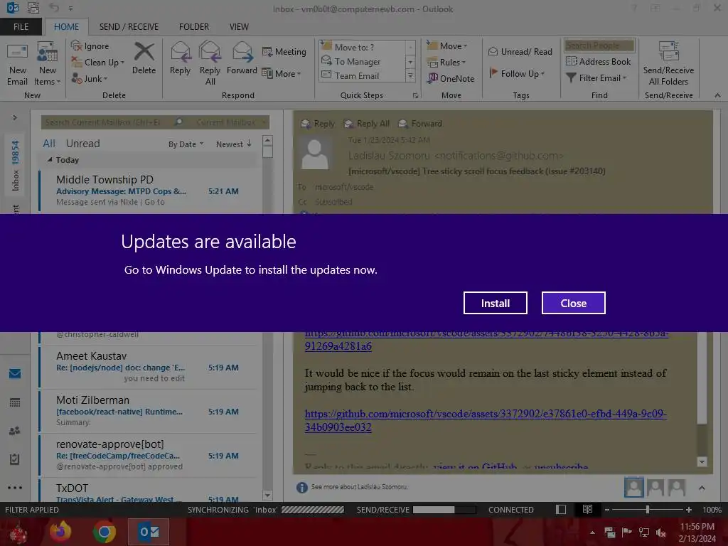Switch to Calendar view
Viewport: 728px width, 546px height.
click(15, 402)
